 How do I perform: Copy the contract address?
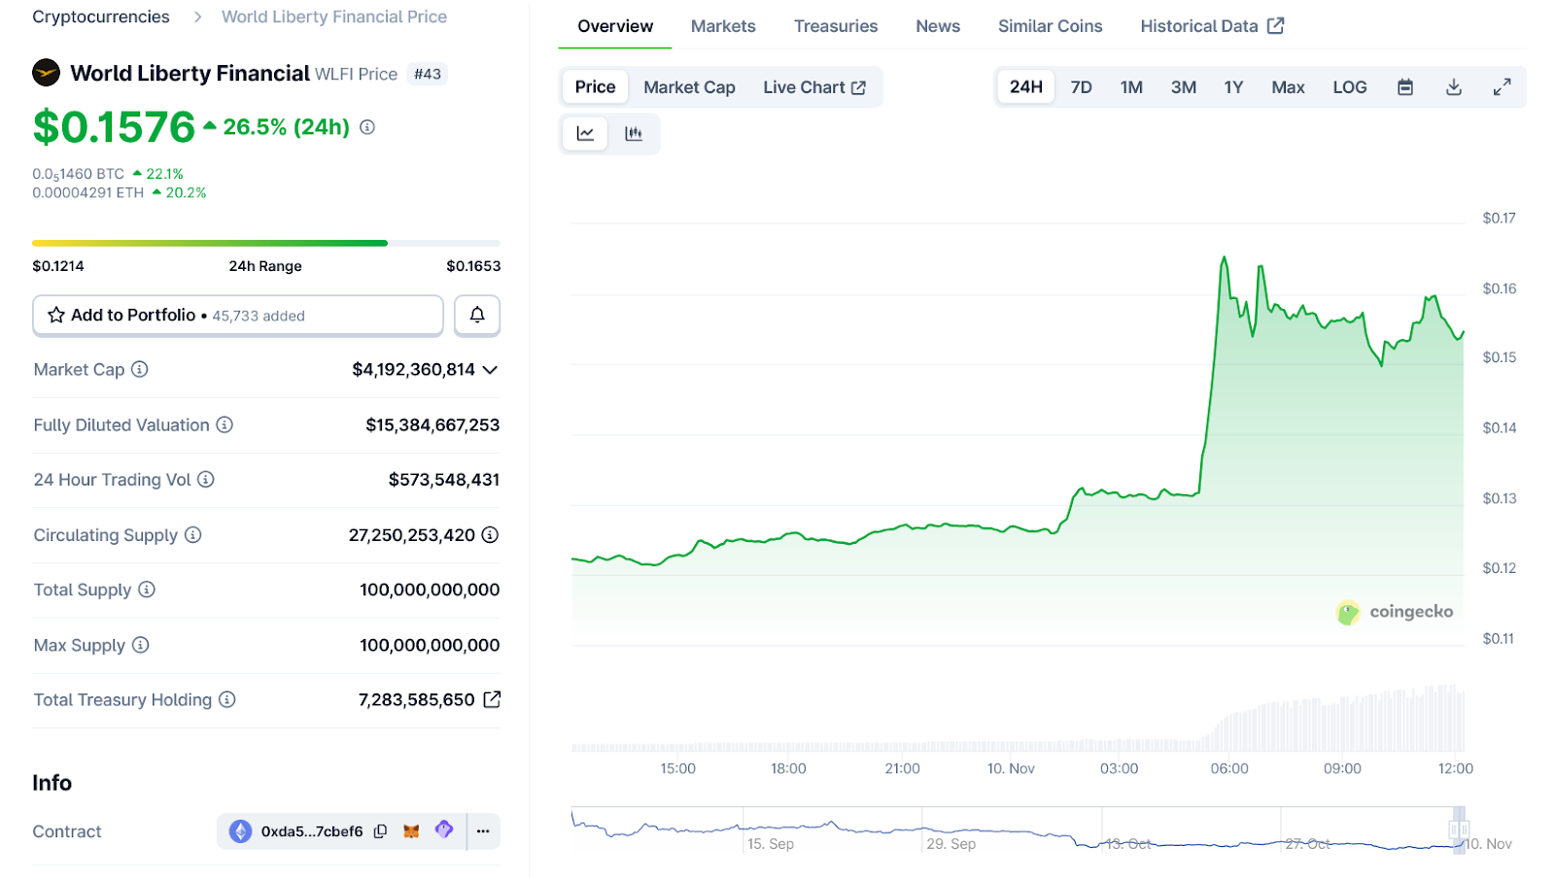click(x=381, y=831)
